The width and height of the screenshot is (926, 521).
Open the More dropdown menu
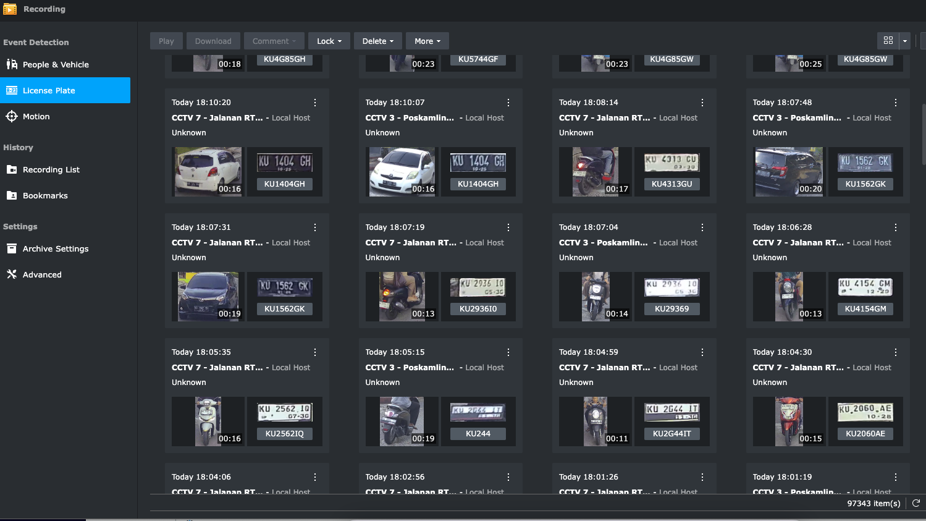pyautogui.click(x=427, y=41)
